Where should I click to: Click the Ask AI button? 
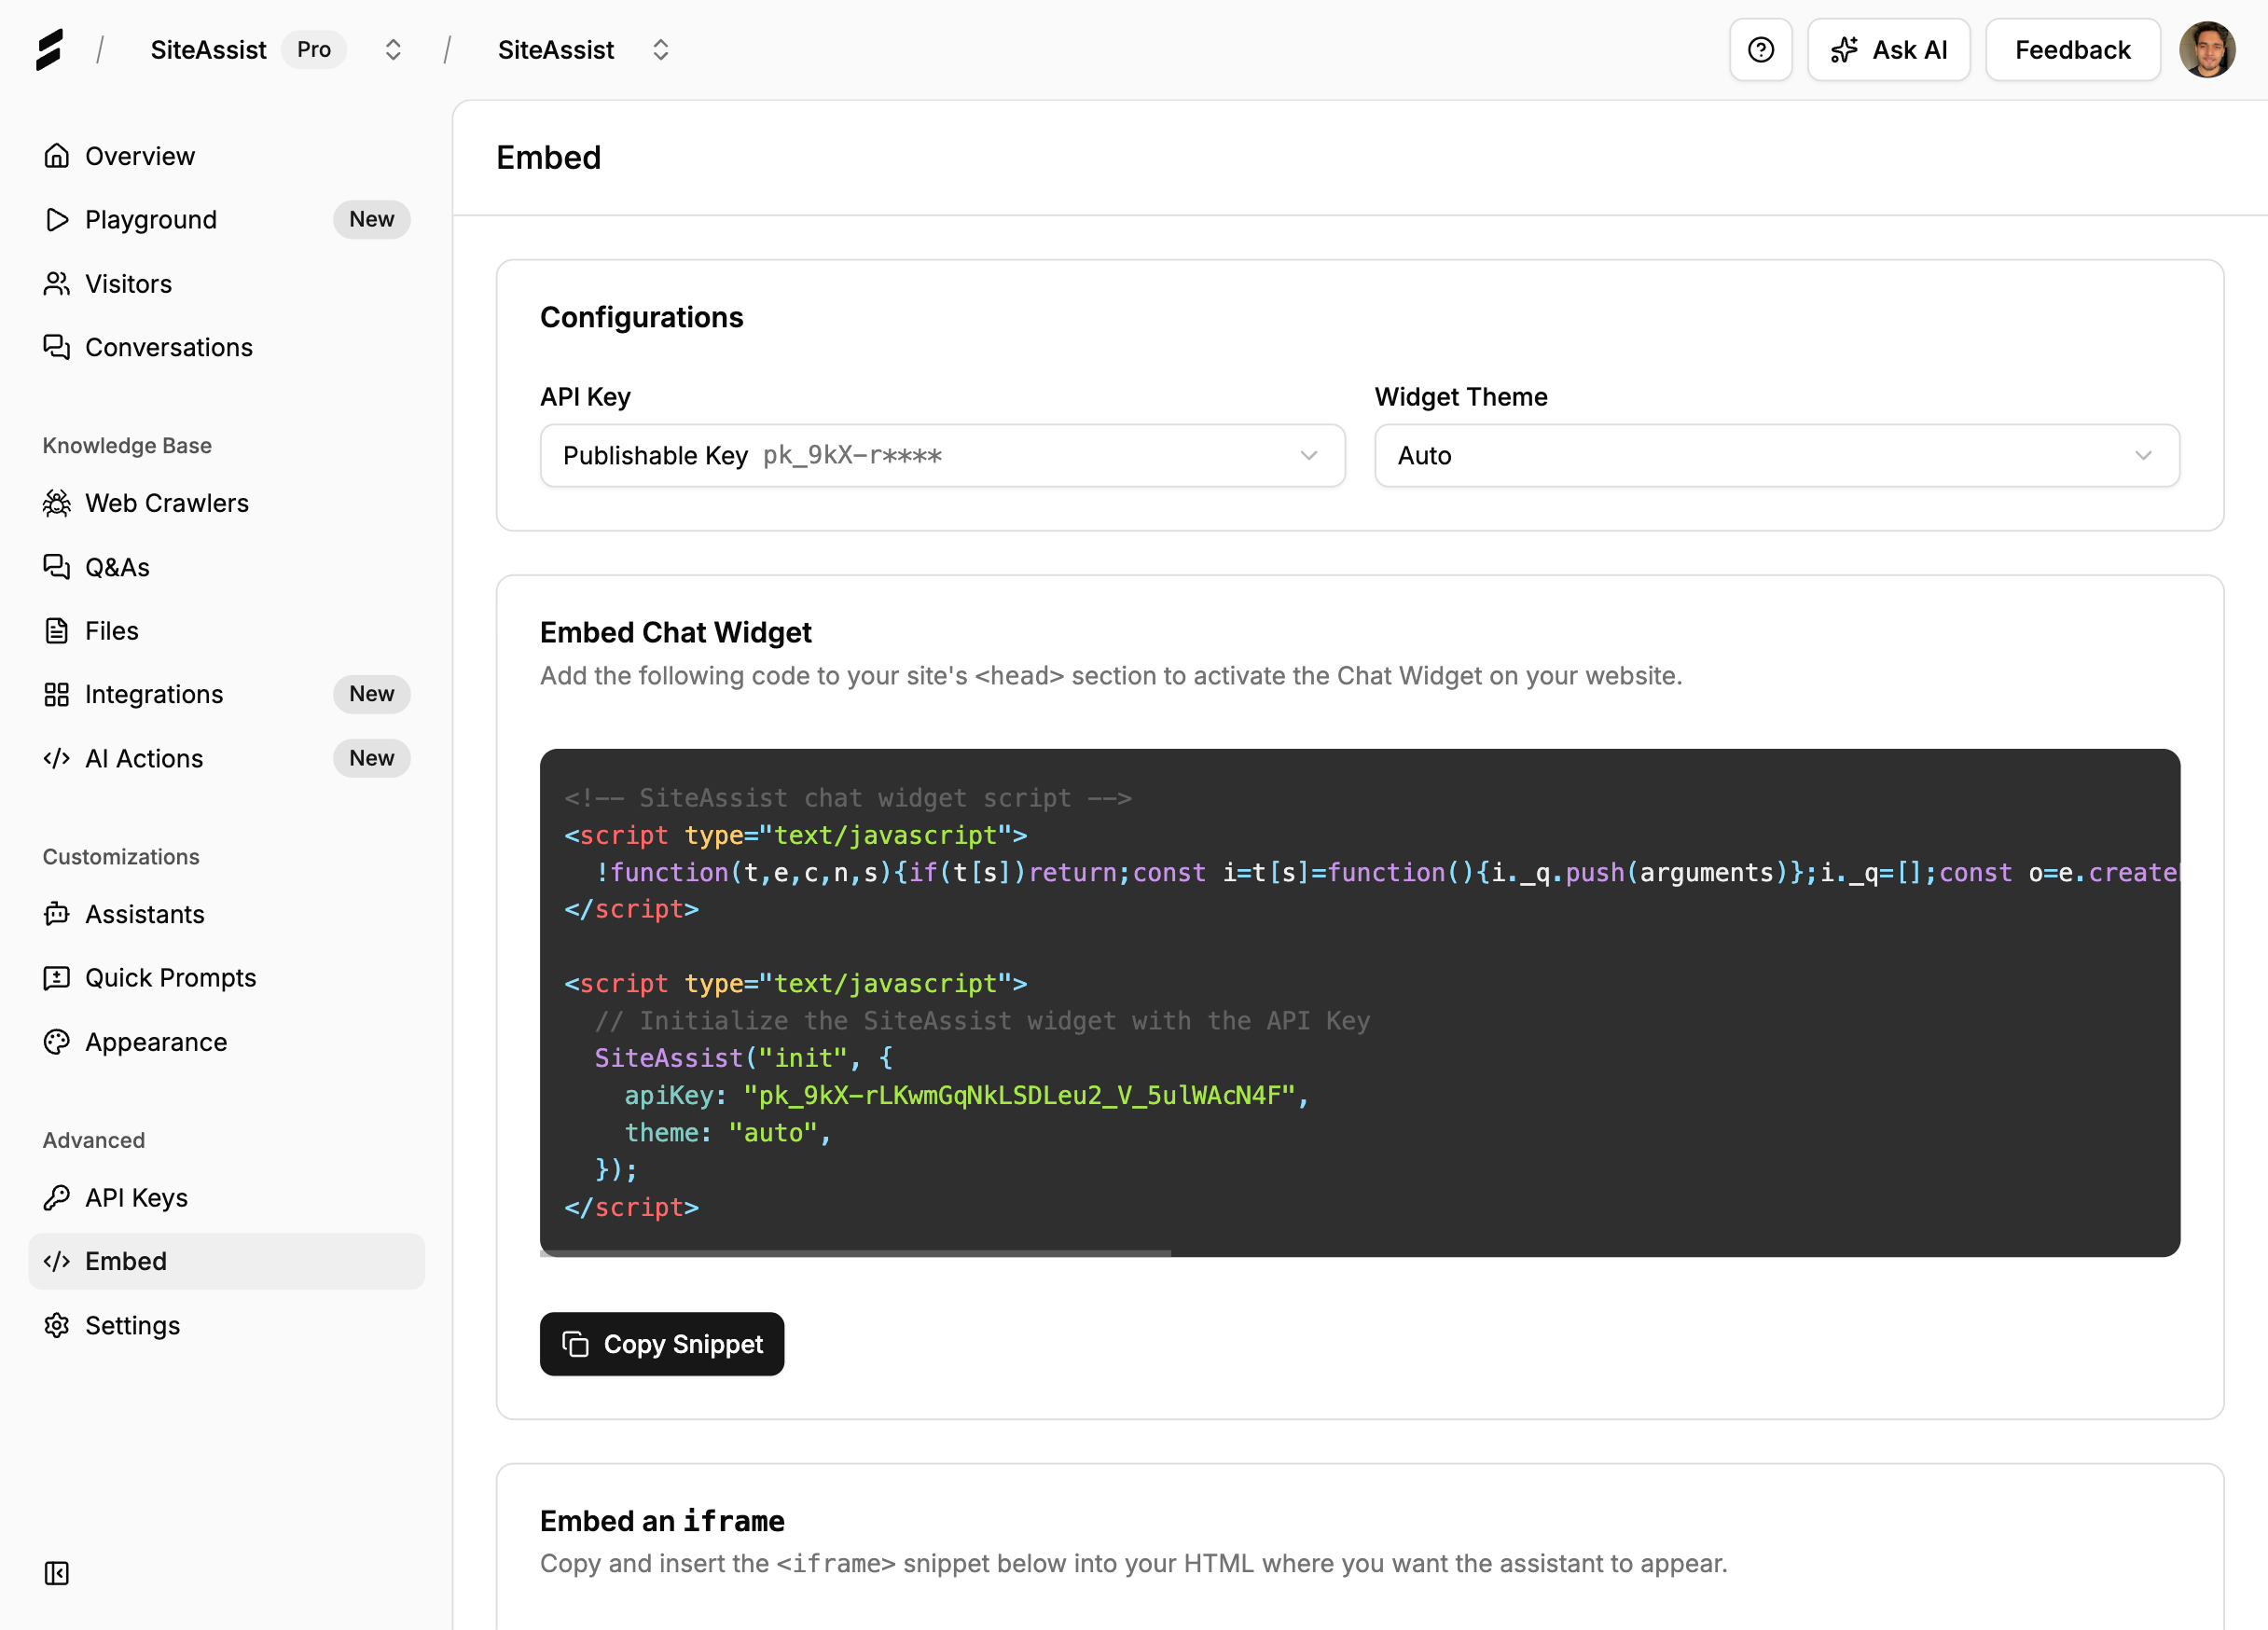pos(1888,50)
